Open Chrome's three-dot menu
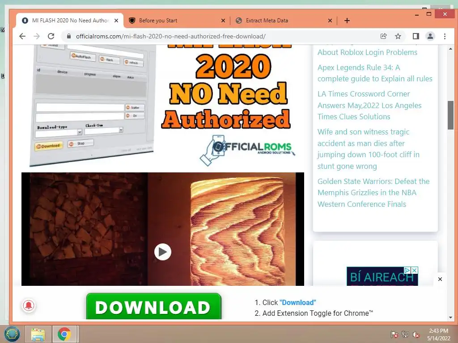 point(445,36)
